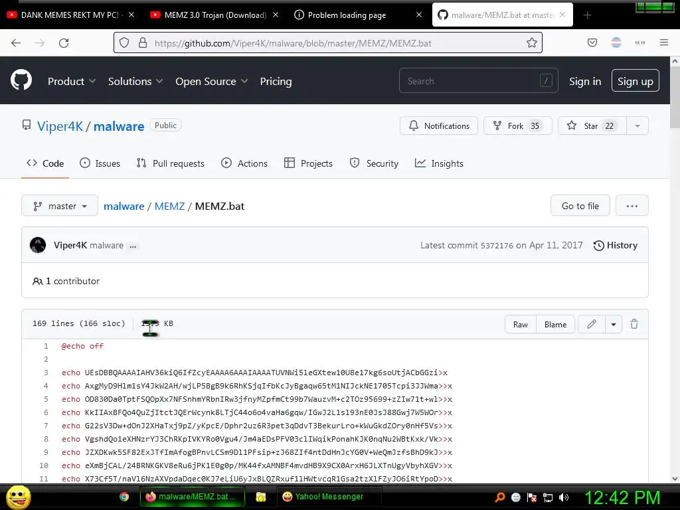Click the GitHub logo in header
Image resolution: width=680 pixels, height=510 pixels.
click(21, 80)
